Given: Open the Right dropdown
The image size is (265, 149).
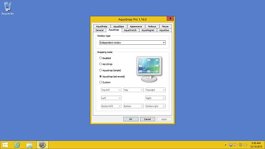Looking at the screenshot, I should (x=155, y=98).
